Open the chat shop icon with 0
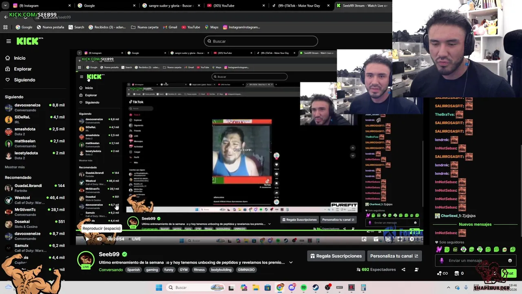The image size is (522, 294). (459, 273)
